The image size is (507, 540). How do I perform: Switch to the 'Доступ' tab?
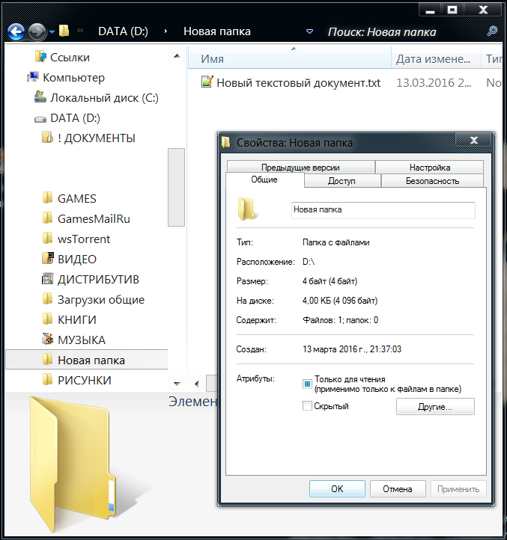pos(341,181)
